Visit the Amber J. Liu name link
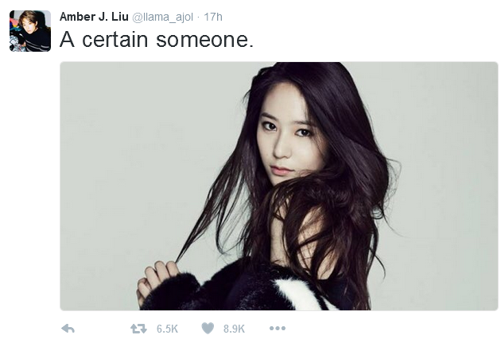Viewport: 501px width, 339px height. tap(94, 17)
